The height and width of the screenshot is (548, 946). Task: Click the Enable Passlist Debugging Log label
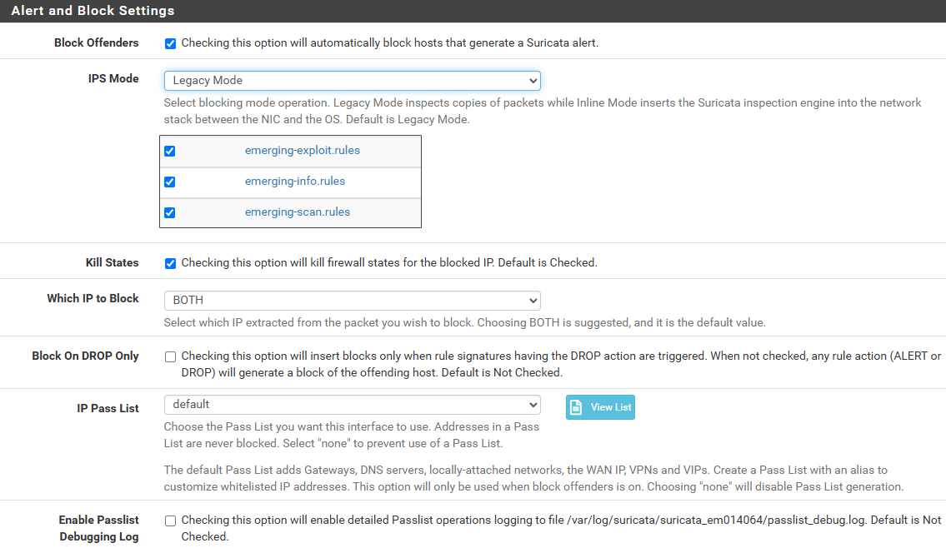coord(99,528)
